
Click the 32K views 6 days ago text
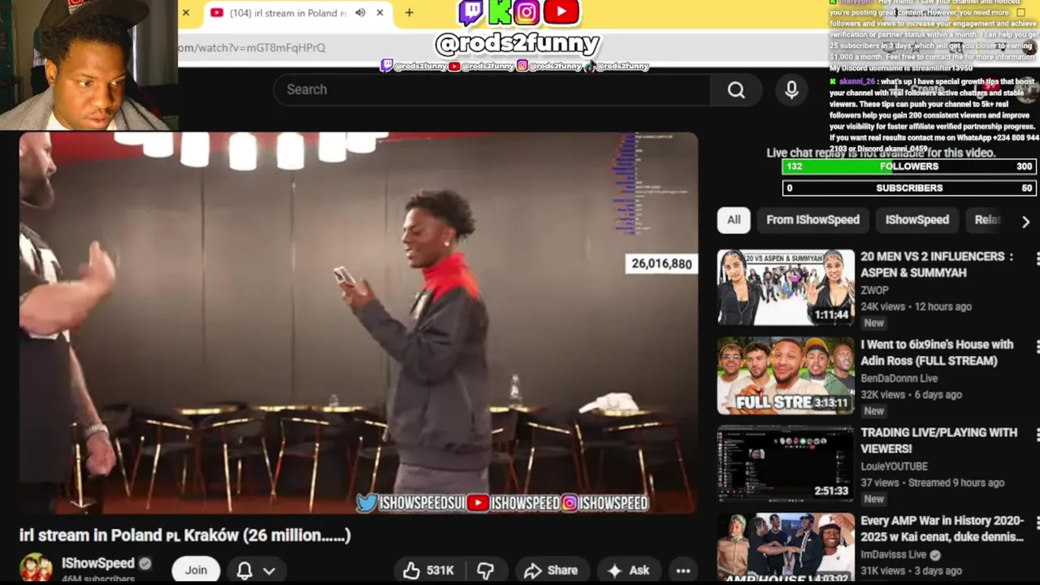tap(911, 394)
